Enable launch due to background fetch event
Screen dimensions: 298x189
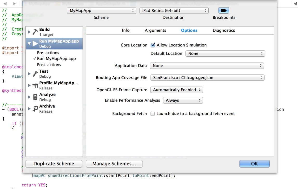[153, 114]
